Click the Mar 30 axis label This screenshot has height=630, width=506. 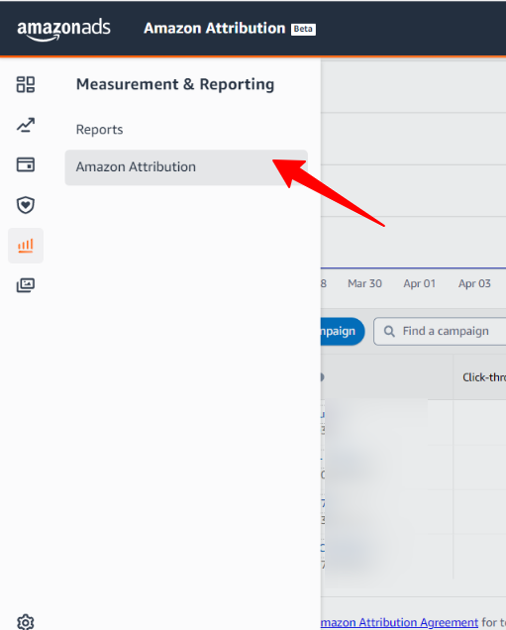tap(364, 283)
